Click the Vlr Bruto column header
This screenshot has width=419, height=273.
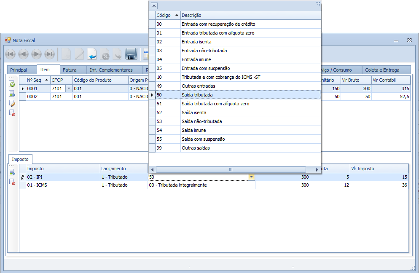[x=356, y=80]
